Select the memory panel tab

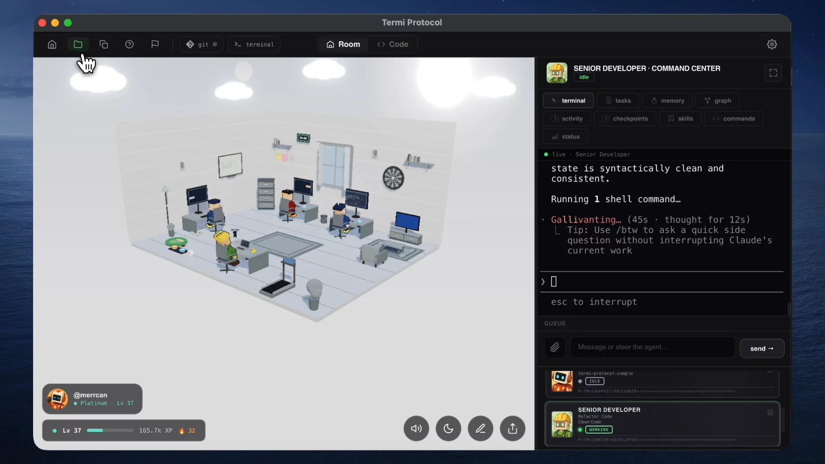pyautogui.click(x=667, y=101)
